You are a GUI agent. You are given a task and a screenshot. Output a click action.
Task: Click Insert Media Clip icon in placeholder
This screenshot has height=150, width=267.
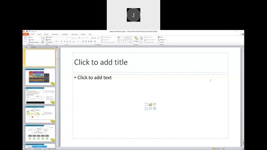point(154,108)
